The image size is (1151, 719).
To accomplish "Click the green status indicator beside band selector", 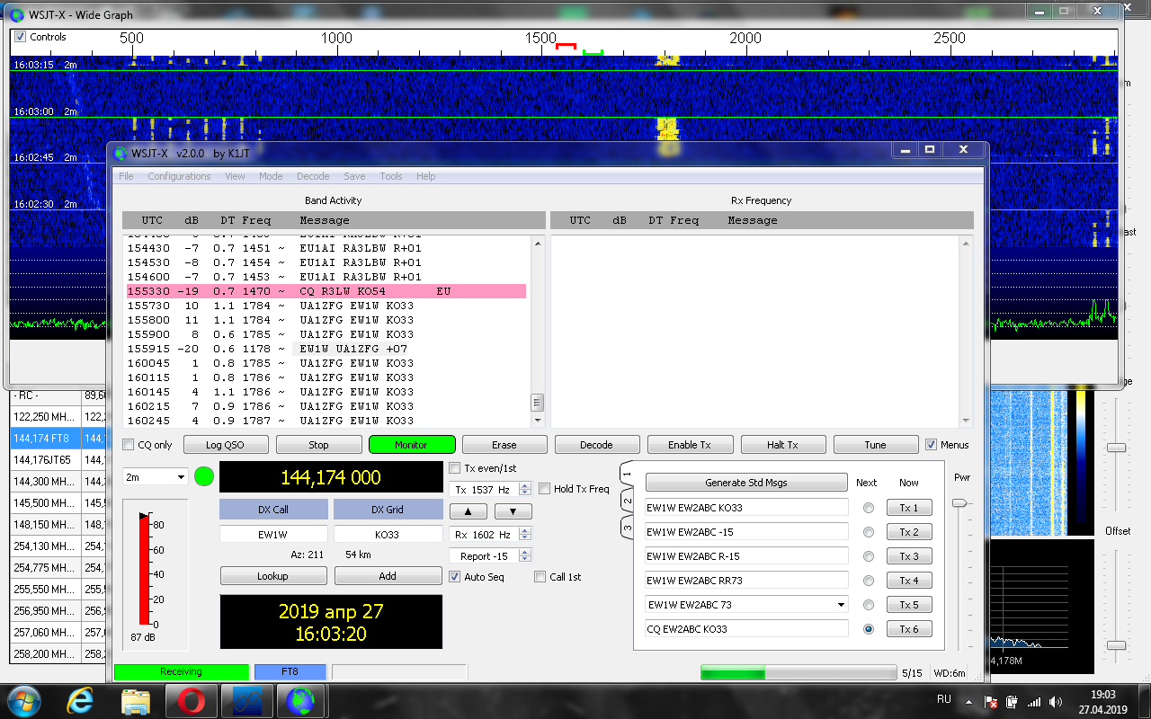I will point(204,476).
